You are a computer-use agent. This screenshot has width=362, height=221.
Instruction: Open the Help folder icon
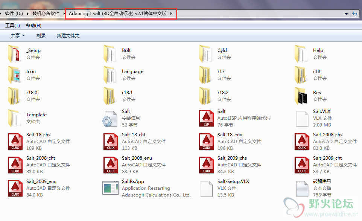[302, 54]
